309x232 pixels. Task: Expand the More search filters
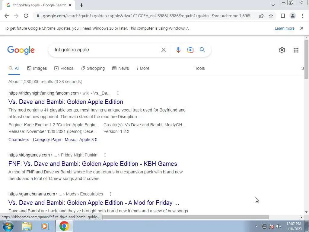click(x=143, y=68)
